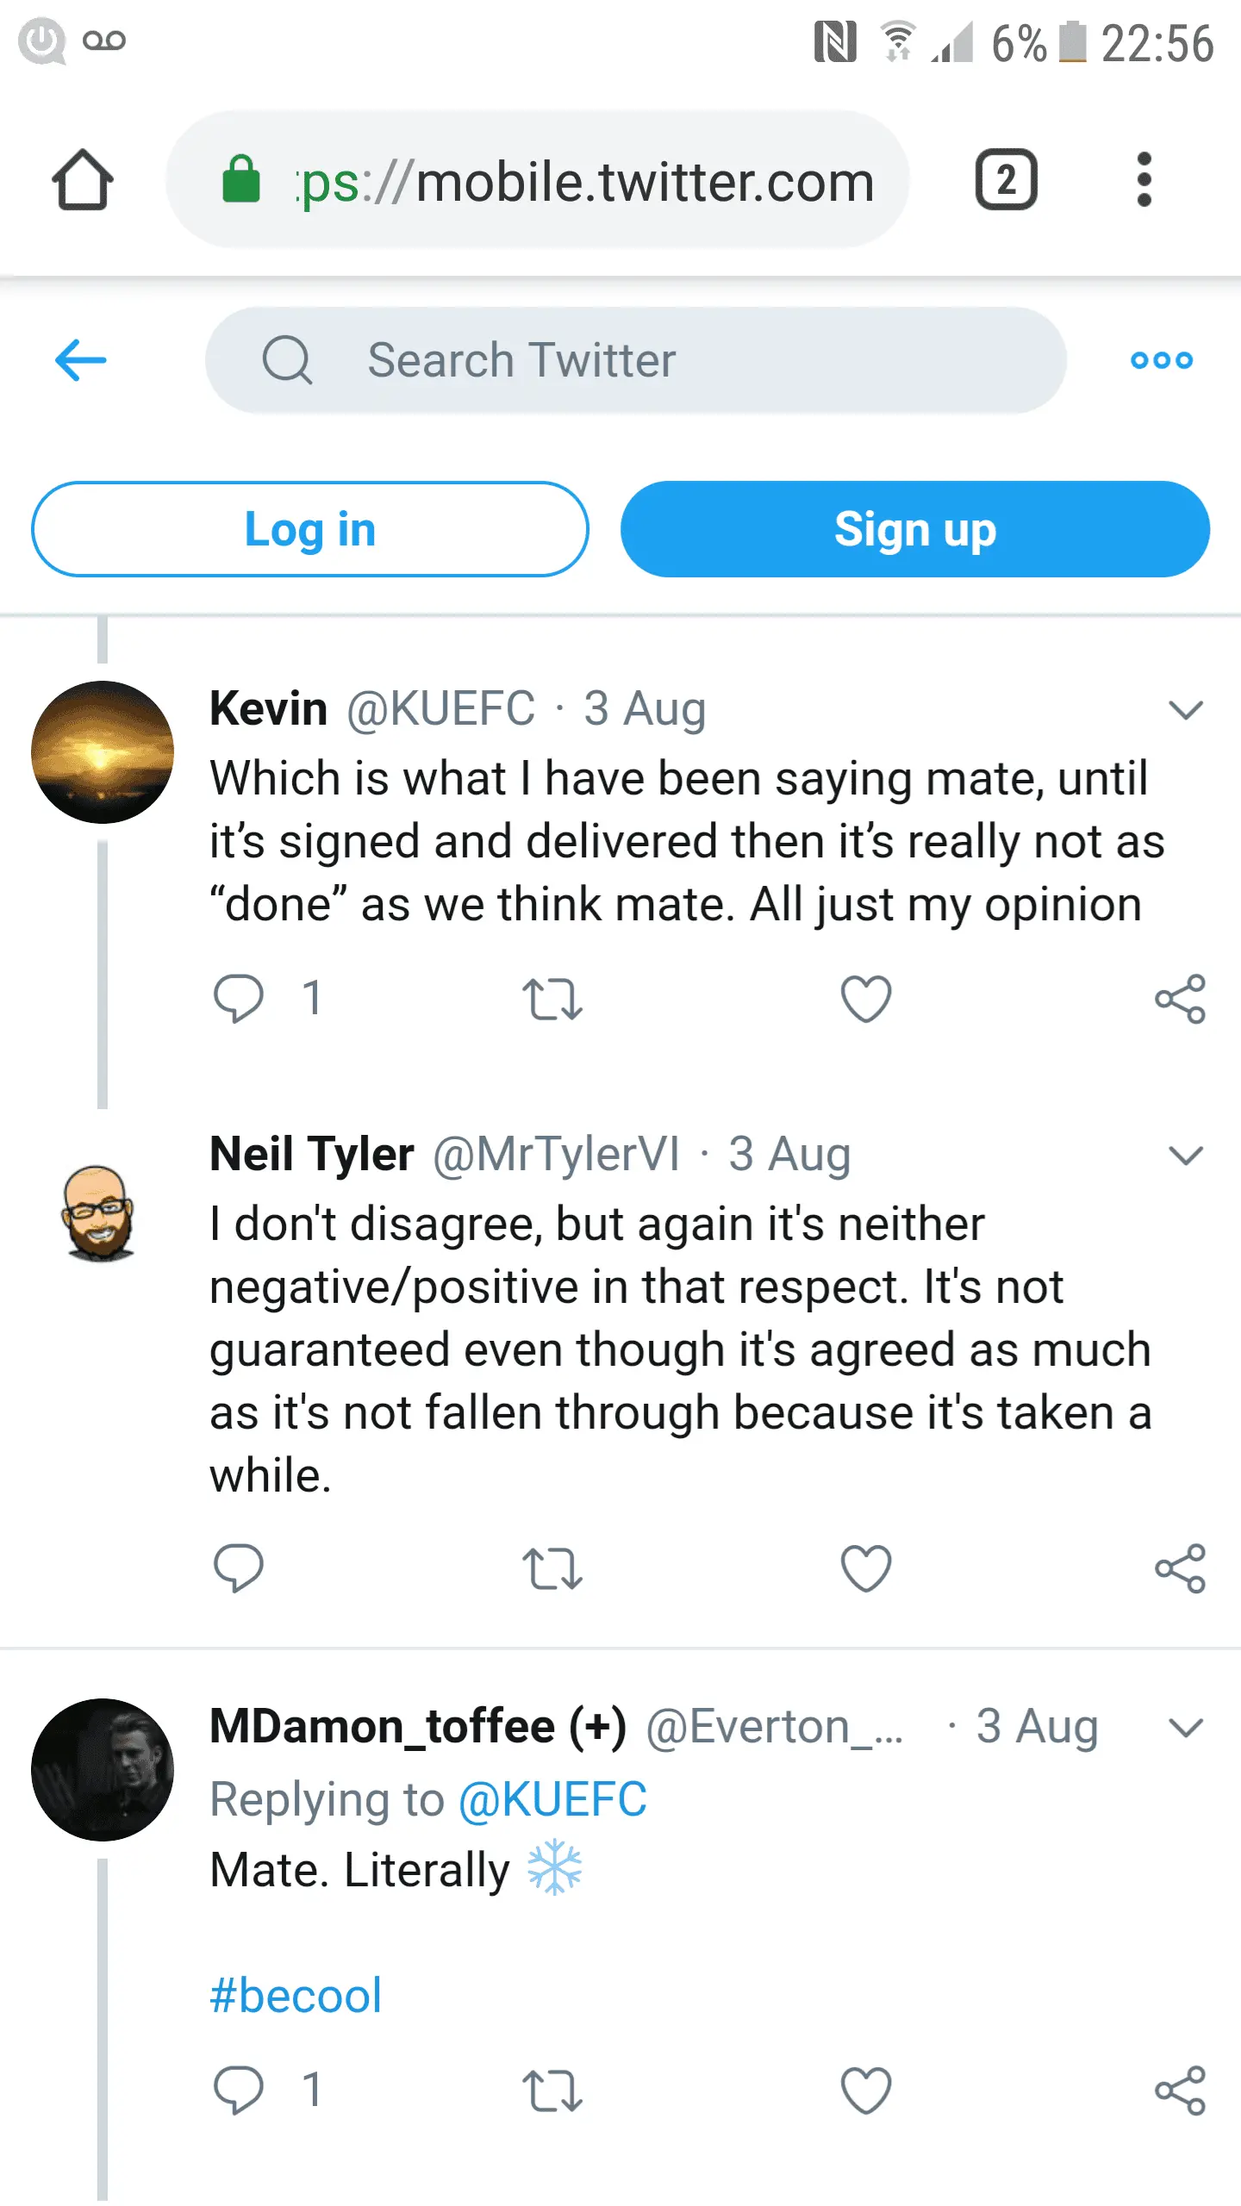This screenshot has height=2206, width=1241.
Task: Go back with the blue arrow
Action: click(81, 359)
